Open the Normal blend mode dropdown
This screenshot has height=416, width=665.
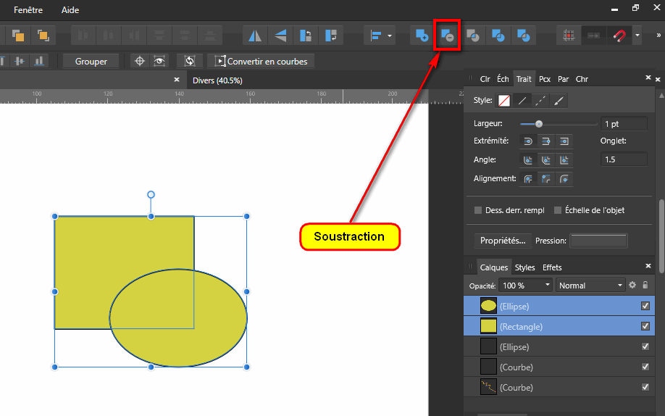click(591, 286)
